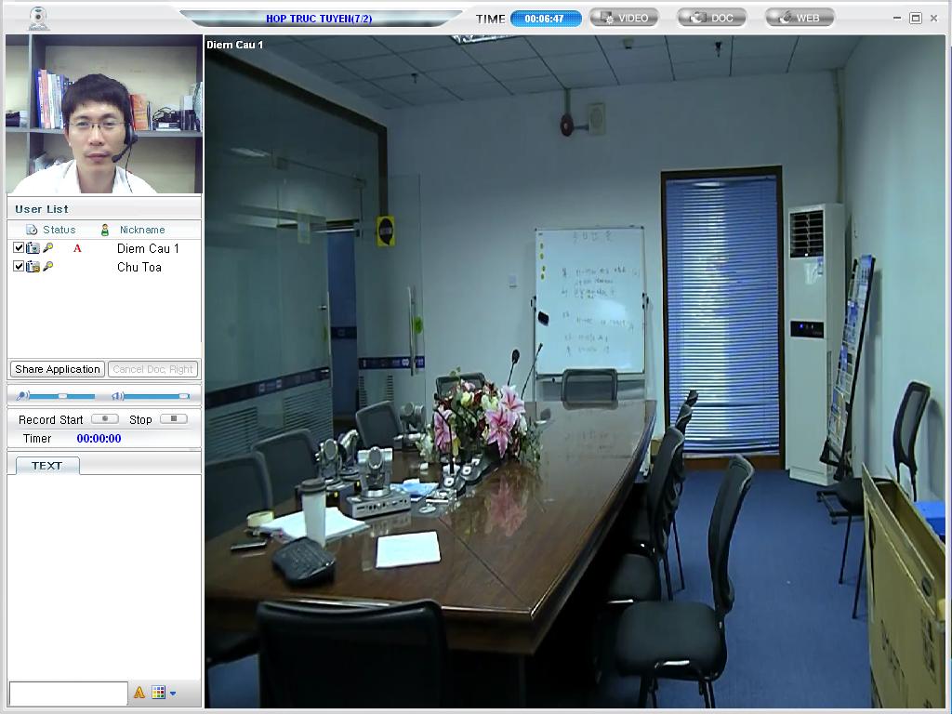Click microphone icon for Chu Toa
952x714 pixels.
pyautogui.click(x=48, y=267)
